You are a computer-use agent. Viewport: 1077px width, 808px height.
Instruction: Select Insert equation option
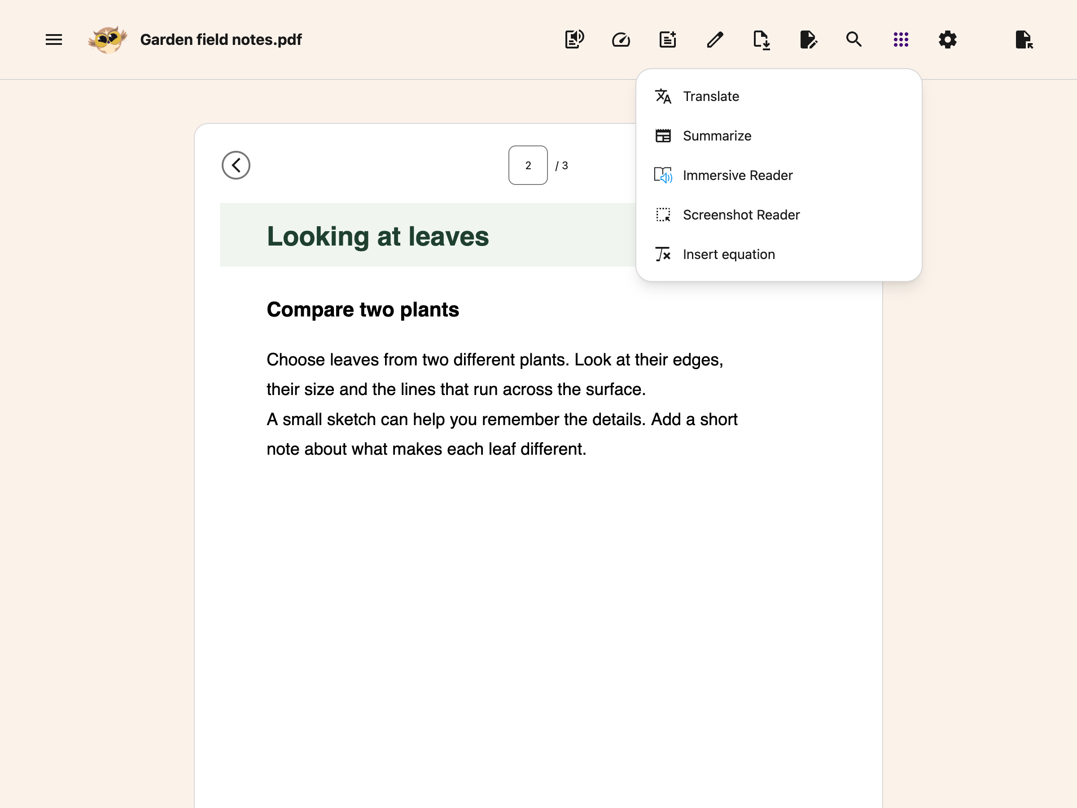[779, 254]
